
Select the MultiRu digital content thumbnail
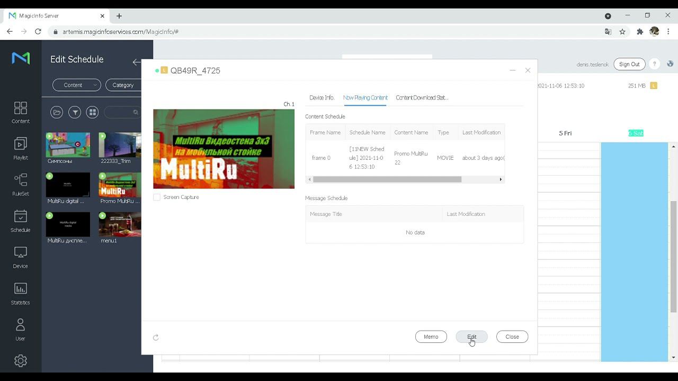click(68, 185)
